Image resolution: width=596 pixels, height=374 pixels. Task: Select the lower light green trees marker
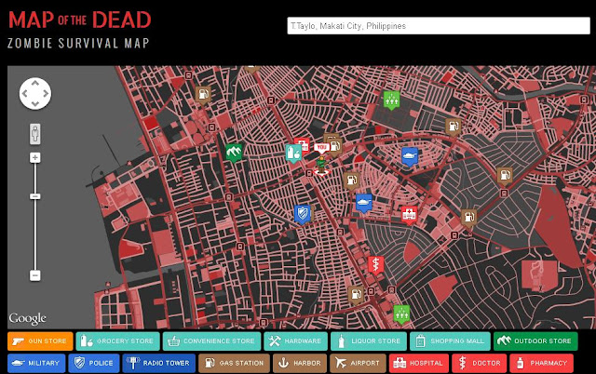click(401, 314)
